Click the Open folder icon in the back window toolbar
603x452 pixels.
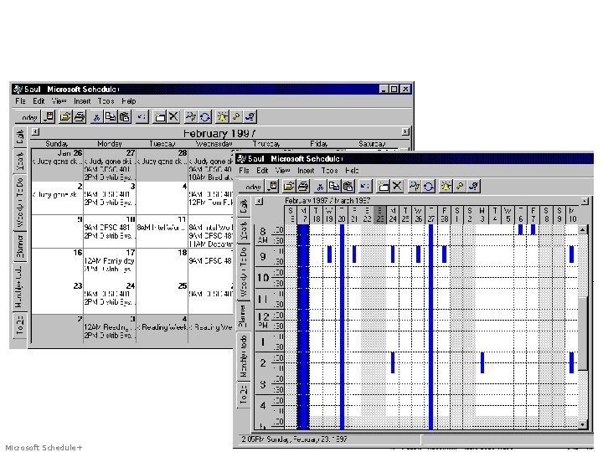click(x=65, y=117)
